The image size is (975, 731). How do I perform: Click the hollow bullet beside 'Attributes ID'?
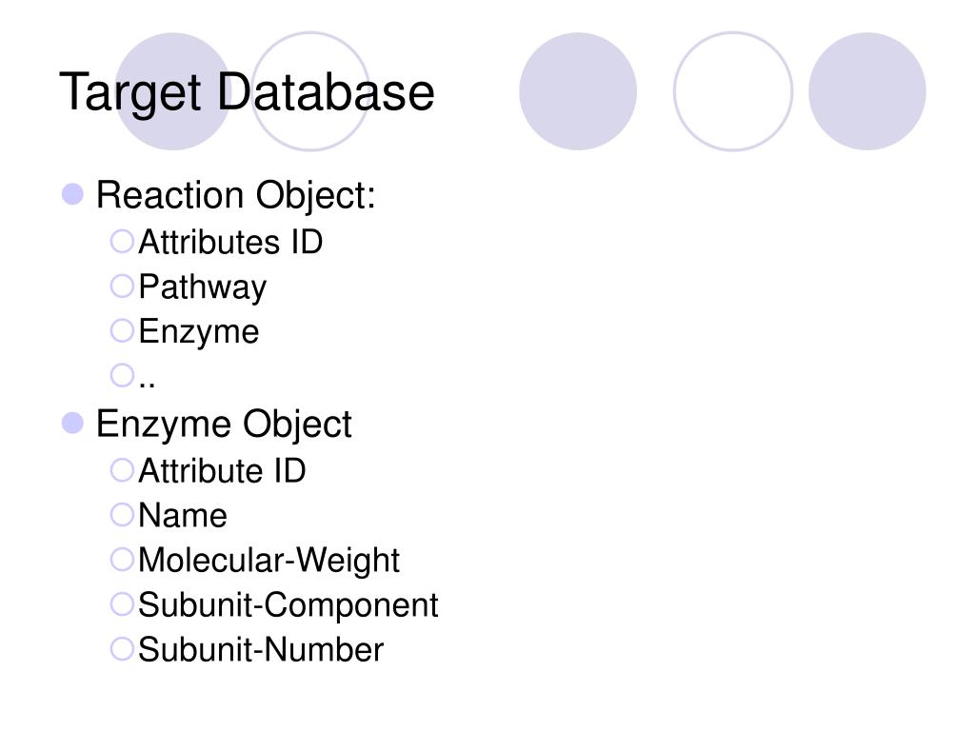click(x=122, y=241)
